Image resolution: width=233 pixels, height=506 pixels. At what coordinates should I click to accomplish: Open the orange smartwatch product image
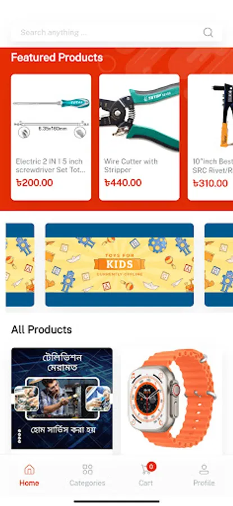point(172,398)
